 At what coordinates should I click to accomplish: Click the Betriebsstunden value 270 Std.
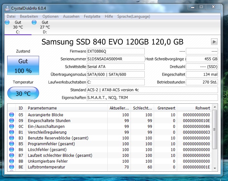(202, 82)
